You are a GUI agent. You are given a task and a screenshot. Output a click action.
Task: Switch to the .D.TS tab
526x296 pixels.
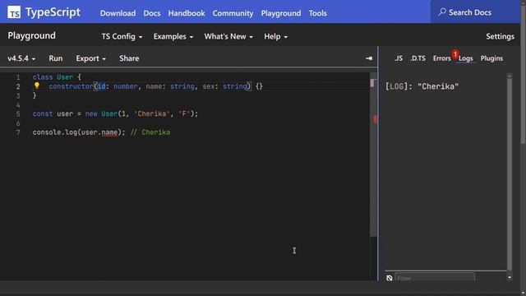[x=418, y=58]
